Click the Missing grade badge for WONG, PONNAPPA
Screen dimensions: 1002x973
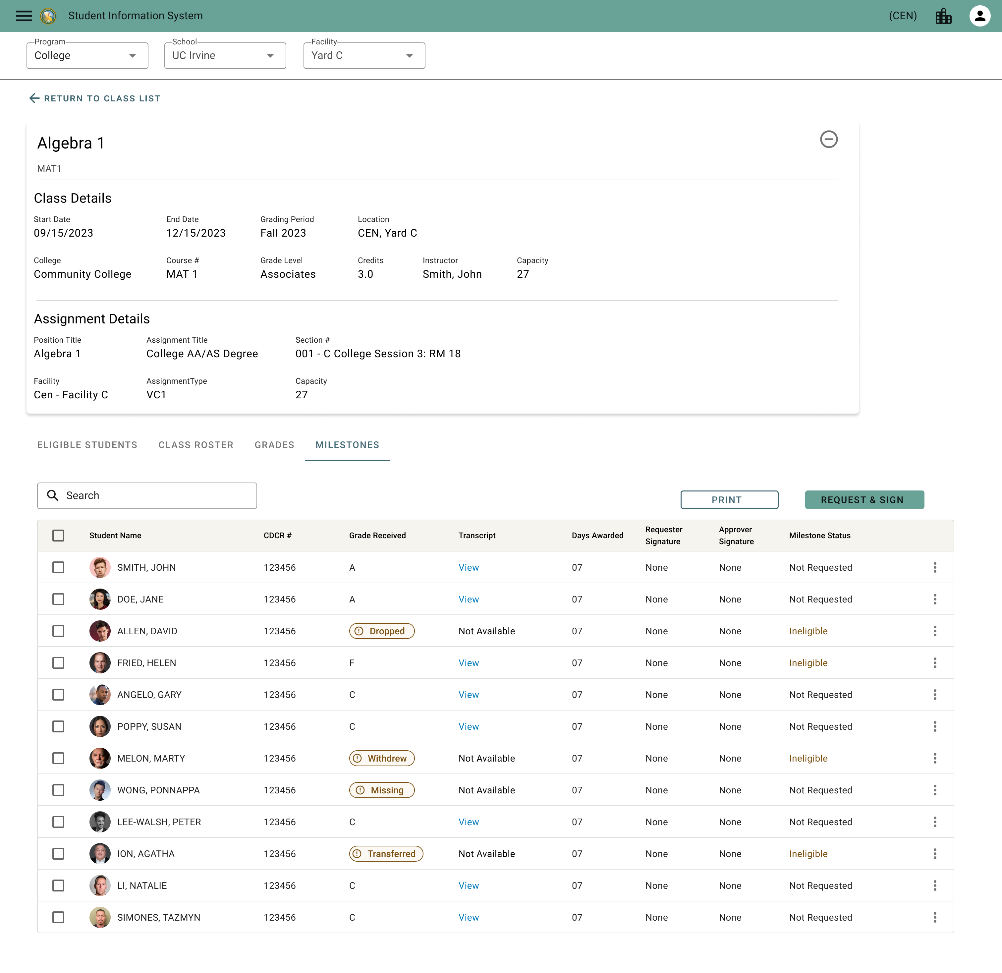point(381,789)
